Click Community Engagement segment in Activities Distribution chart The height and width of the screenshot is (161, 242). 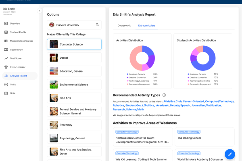pos(133,58)
